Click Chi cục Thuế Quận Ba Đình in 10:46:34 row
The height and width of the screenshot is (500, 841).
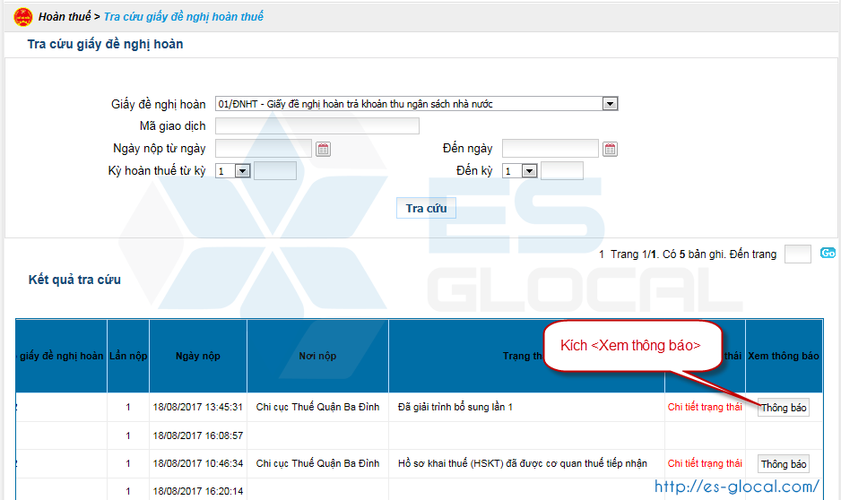[317, 463]
